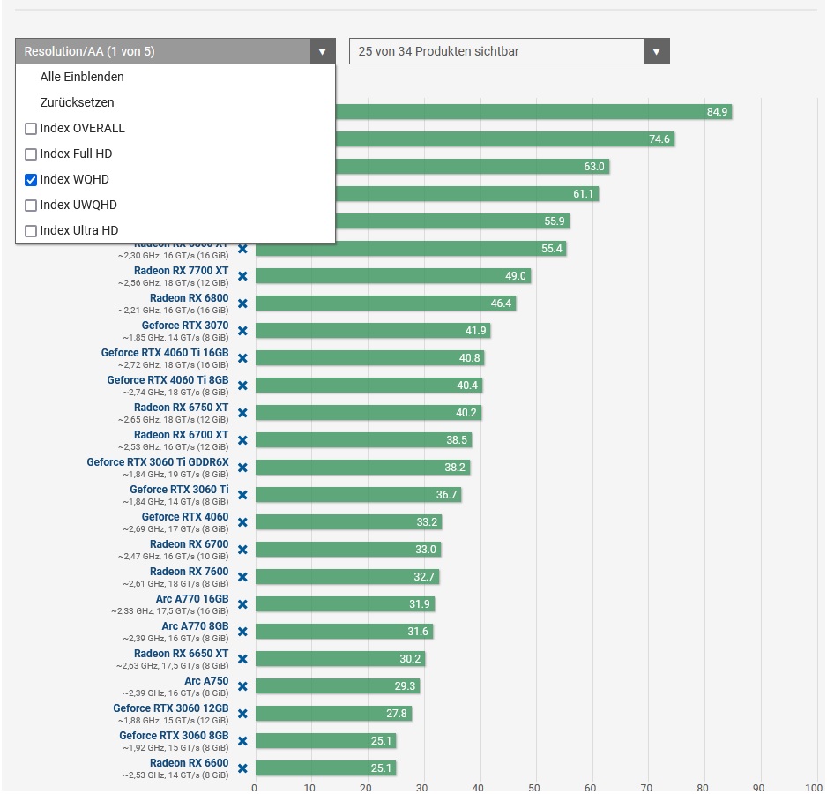The image size is (827, 794).
Task: Open the Geforce RTX 3070 link
Action: [x=185, y=326]
